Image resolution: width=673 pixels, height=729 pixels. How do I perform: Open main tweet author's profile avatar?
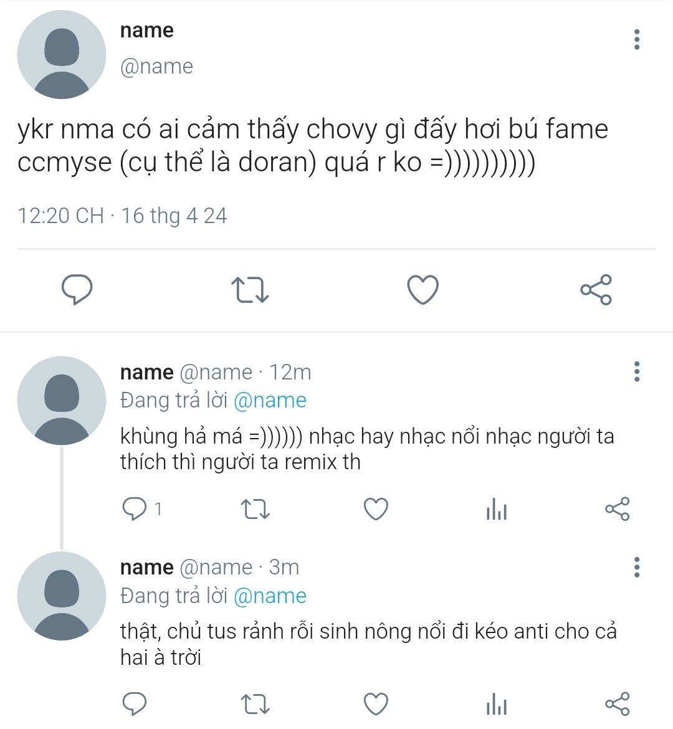coord(62,54)
